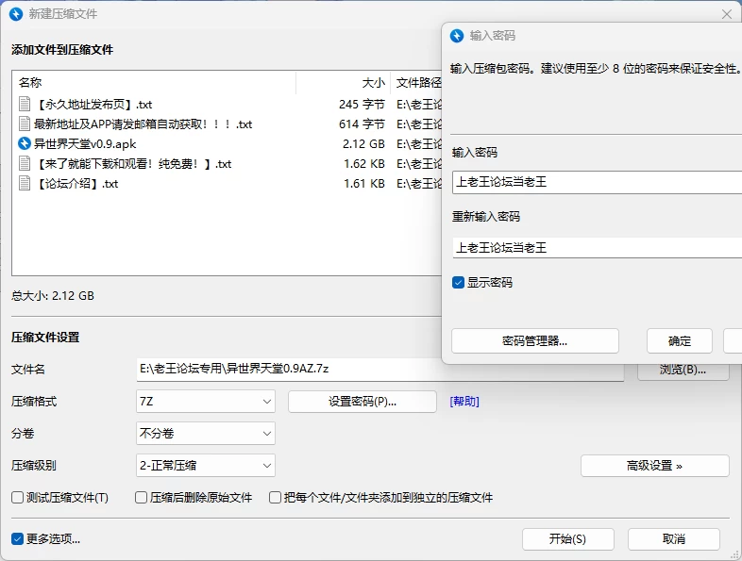The image size is (742, 561).
Task: Click the 文件名 path input field
Action: [380, 369]
